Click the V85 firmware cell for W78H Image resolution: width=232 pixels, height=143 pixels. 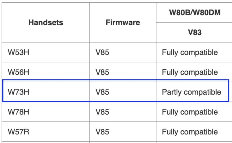coord(123,112)
